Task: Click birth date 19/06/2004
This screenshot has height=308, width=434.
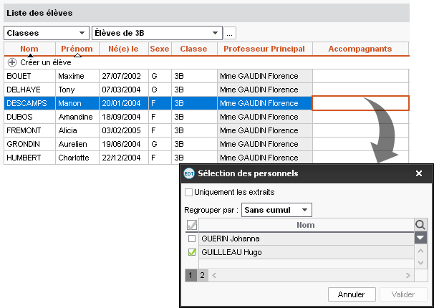Action: 121,144
